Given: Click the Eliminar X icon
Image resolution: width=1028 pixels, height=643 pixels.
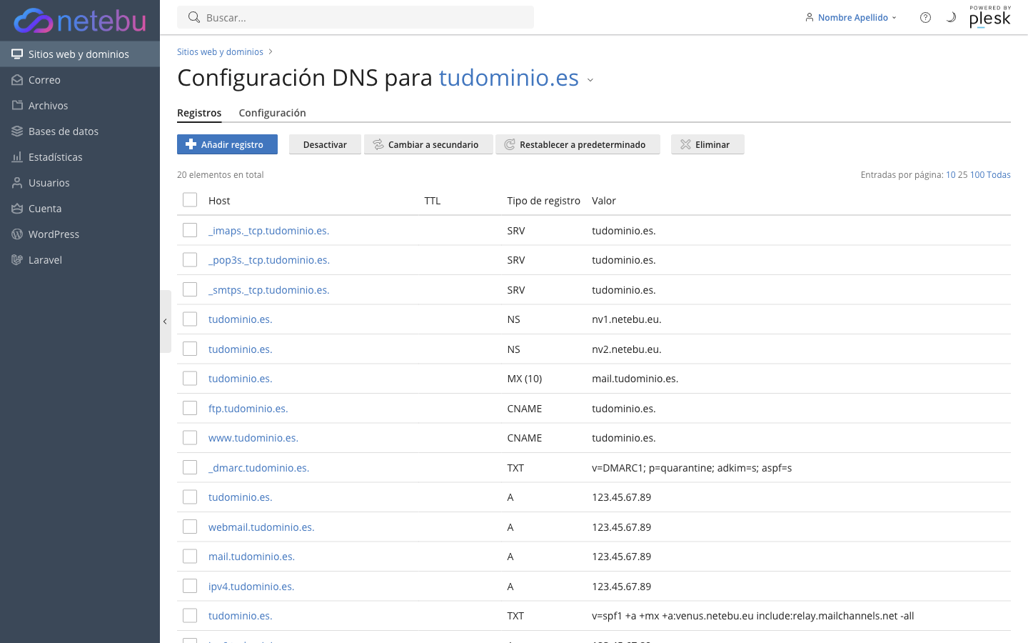Looking at the screenshot, I should (685, 144).
